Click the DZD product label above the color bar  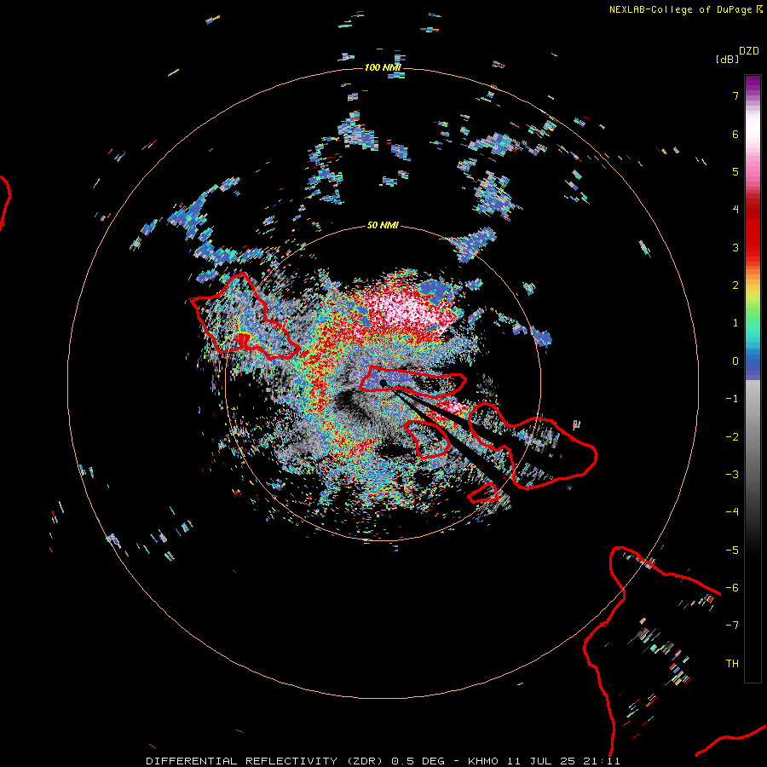click(749, 51)
